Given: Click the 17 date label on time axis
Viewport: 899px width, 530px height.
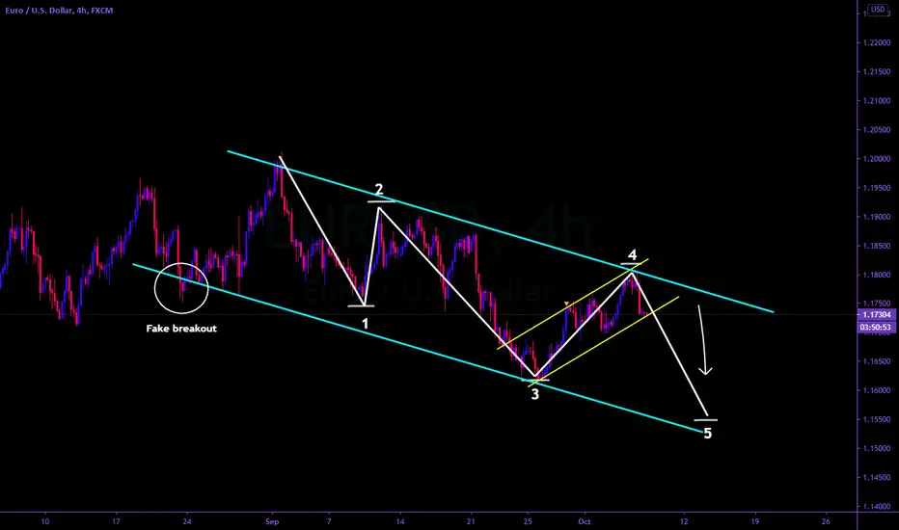Looking at the screenshot, I should click(x=117, y=521).
